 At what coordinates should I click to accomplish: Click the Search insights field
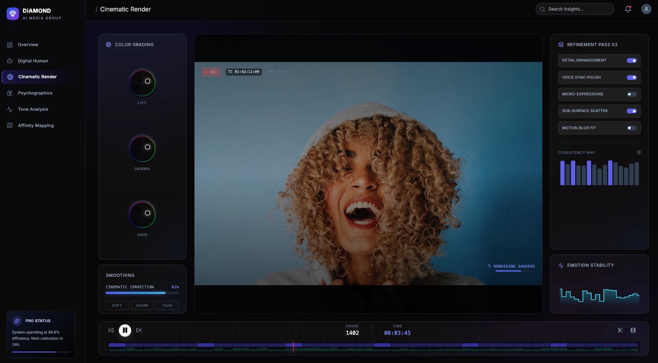click(x=575, y=9)
